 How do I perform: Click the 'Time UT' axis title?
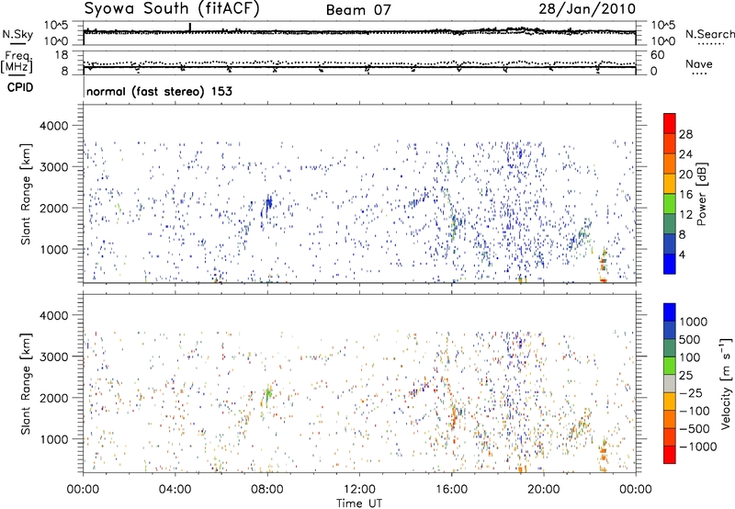pyautogui.click(x=359, y=503)
